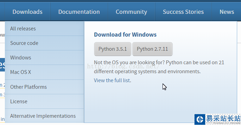This screenshot has height=125, width=241.
Task: Click the 易采站长站 watermark text
Action: [223, 118]
